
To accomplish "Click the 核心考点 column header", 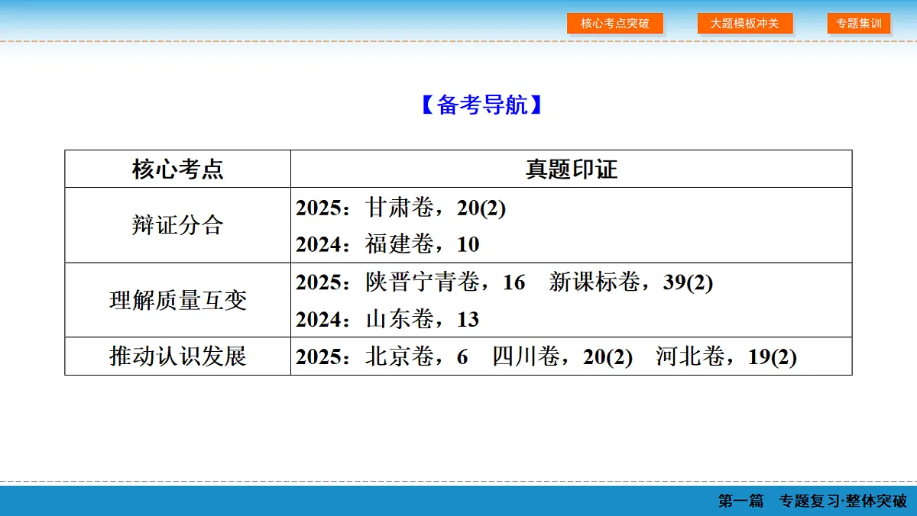I will [178, 169].
